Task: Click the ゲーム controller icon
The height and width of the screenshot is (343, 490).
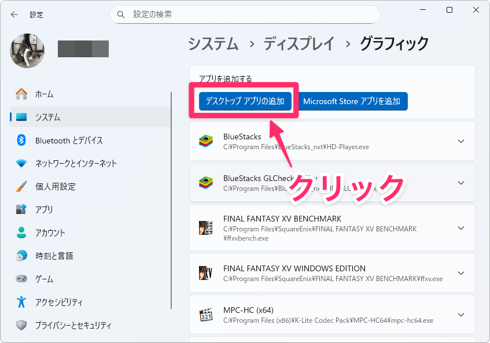Action: (21, 279)
